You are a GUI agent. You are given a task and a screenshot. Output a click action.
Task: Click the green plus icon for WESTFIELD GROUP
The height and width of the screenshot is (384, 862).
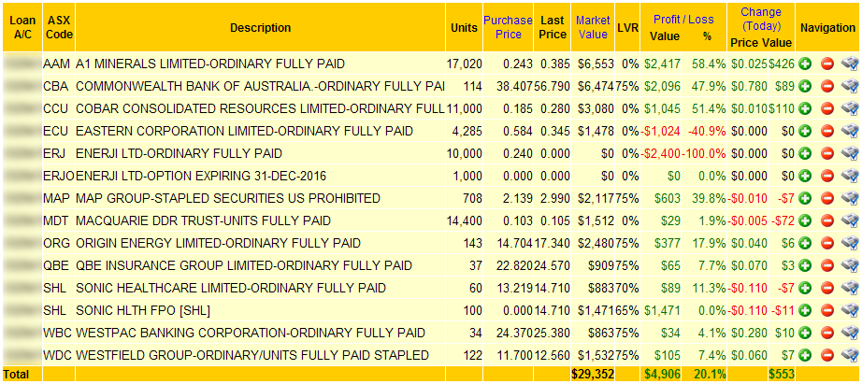[806, 355]
